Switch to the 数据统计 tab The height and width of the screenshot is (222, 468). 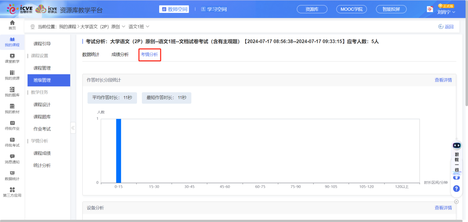tap(90, 55)
